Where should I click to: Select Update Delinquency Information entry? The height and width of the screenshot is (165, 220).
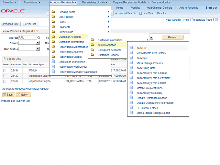pyautogui.click(x=155, y=103)
